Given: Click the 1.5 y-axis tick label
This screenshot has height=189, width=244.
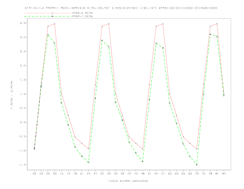Looking at the screenshot, I should click(x=22, y=80).
